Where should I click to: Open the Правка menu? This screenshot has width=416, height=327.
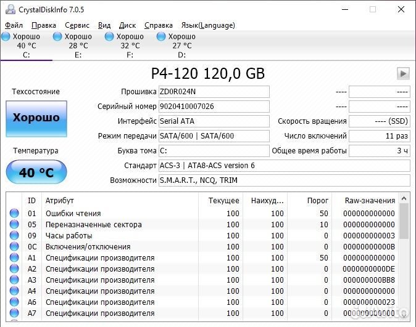click(44, 25)
